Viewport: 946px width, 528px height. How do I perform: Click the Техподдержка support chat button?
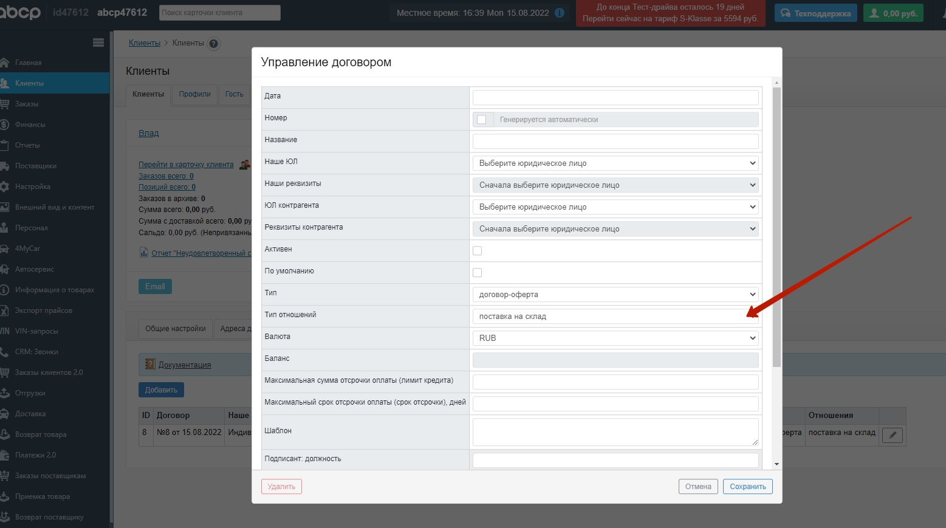pyautogui.click(x=815, y=13)
